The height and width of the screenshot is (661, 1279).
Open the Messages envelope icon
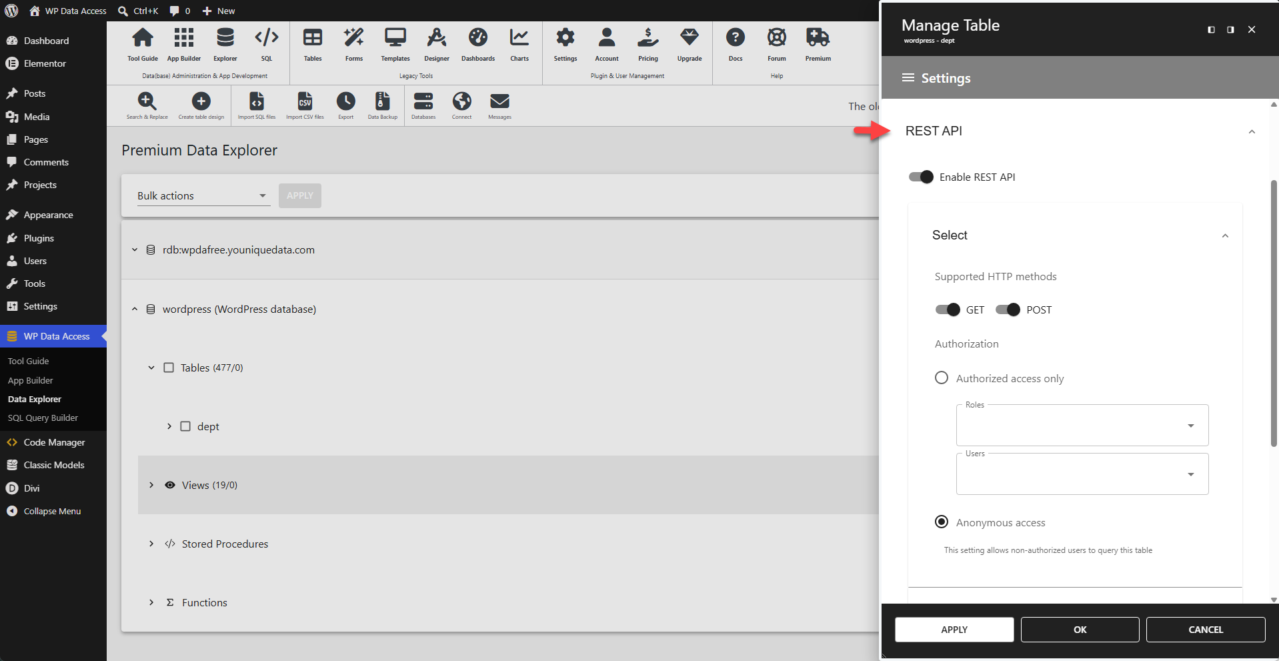click(500, 105)
